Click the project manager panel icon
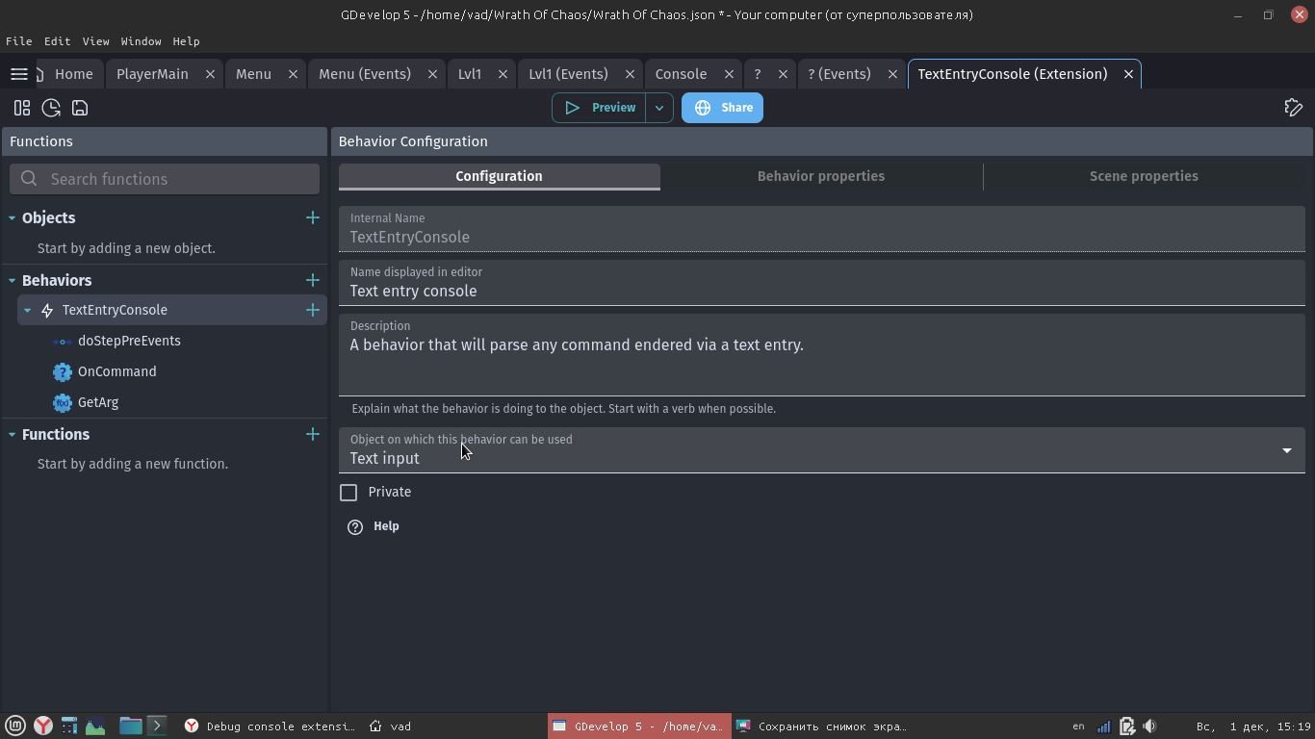The width and height of the screenshot is (1315, 739). pyautogui.click(x=22, y=108)
